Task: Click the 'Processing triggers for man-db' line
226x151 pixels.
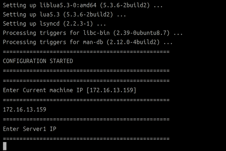Action: [88, 42]
